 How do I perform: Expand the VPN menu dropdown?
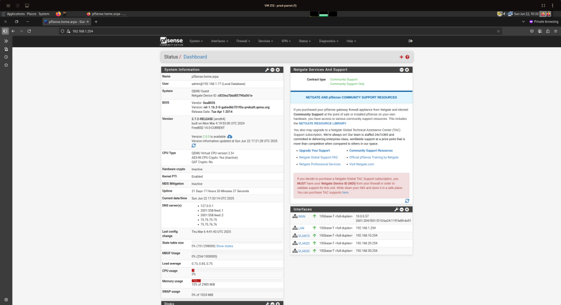click(286, 41)
